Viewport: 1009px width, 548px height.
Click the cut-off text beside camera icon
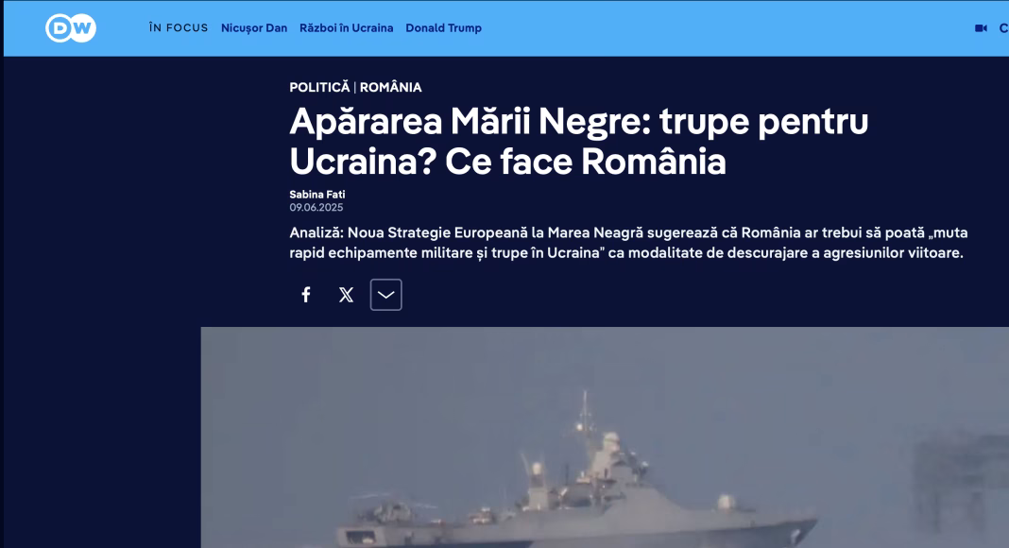pyautogui.click(x=1003, y=28)
